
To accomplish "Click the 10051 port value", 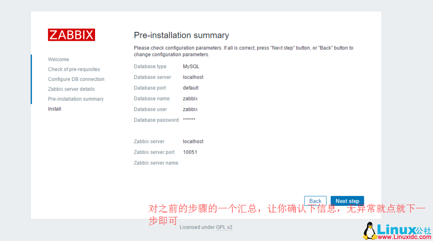I will [x=190, y=152].
